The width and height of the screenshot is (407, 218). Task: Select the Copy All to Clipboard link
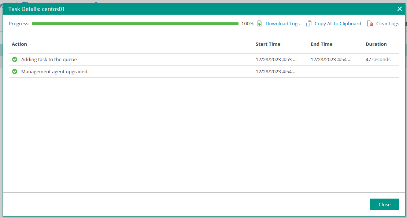[x=338, y=23]
